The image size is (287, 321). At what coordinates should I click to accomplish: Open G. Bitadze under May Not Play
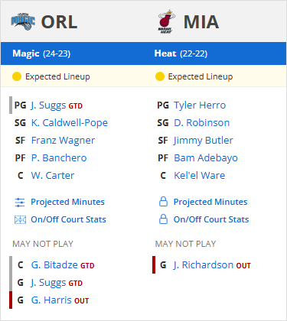click(x=54, y=265)
